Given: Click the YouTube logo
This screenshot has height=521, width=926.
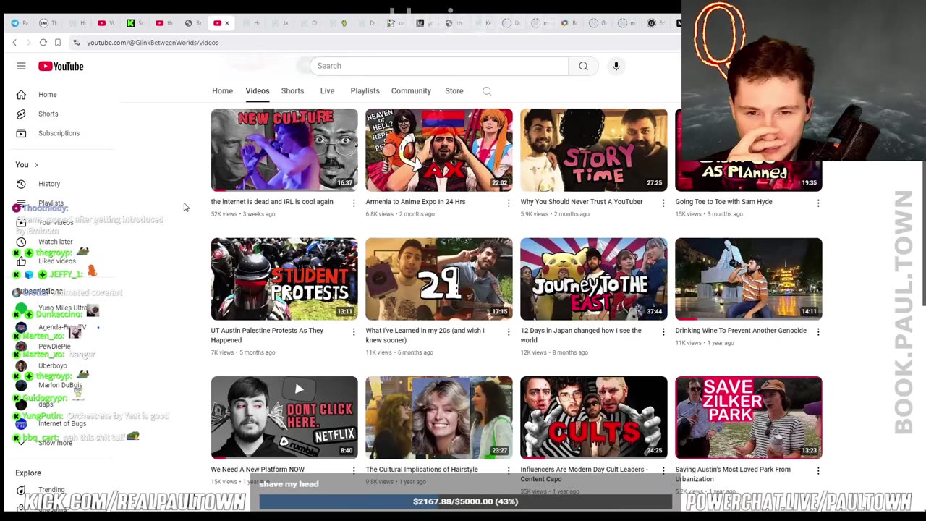Looking at the screenshot, I should (x=61, y=66).
